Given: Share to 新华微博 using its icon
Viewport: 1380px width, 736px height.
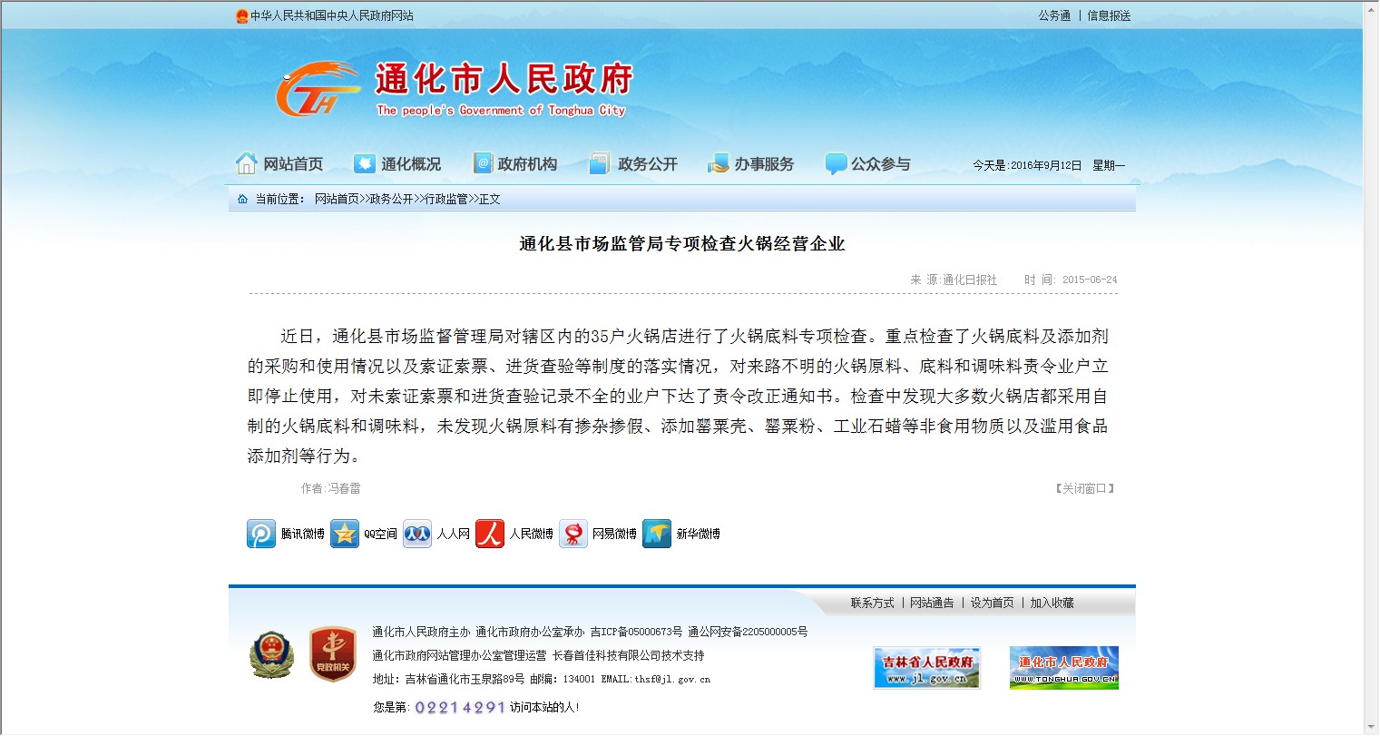Looking at the screenshot, I should [x=657, y=534].
